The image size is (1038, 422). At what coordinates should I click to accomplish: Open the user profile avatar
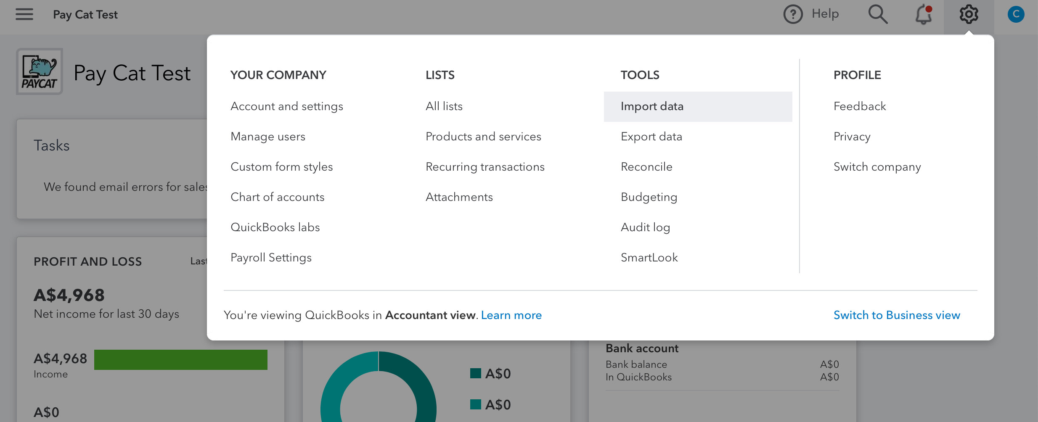click(1016, 14)
